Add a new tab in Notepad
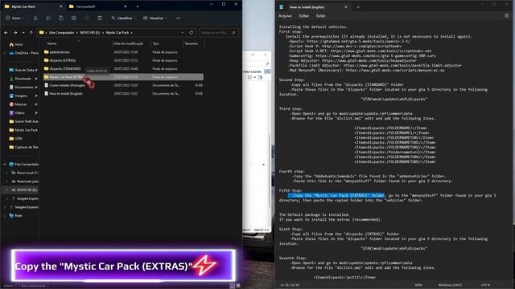Viewport: 515px width, 289px height. coord(358,7)
